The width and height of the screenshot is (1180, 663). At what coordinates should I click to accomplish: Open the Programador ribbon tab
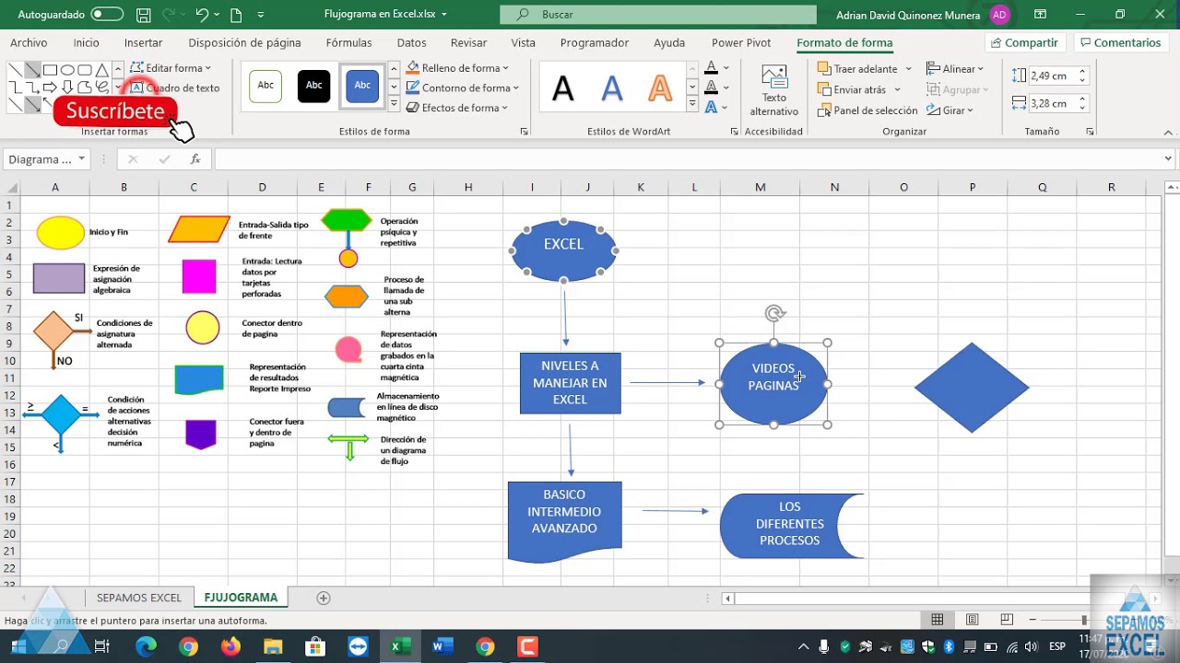pyautogui.click(x=594, y=42)
